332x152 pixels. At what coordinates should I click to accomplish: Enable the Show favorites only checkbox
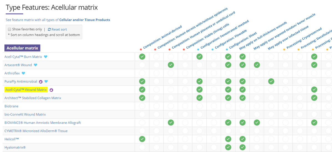(x=9, y=29)
